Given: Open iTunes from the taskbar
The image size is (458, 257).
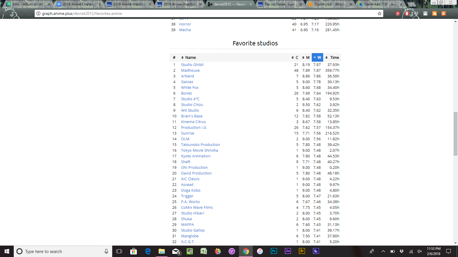Looking at the screenshot, I should click(260, 251).
